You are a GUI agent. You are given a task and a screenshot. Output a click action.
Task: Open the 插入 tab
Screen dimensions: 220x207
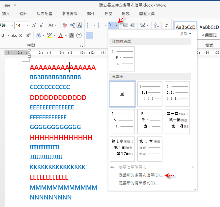click(6, 14)
